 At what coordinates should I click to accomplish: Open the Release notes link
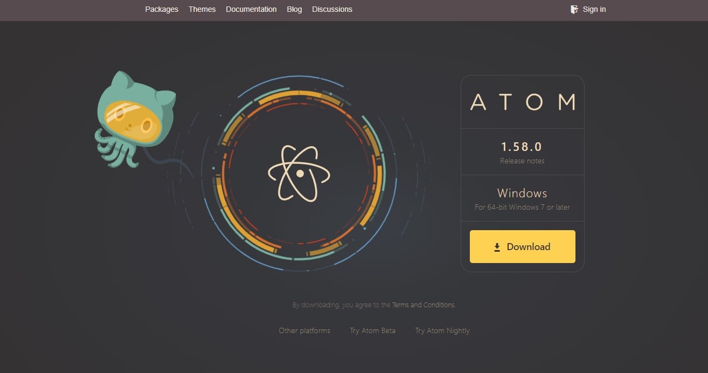click(522, 161)
